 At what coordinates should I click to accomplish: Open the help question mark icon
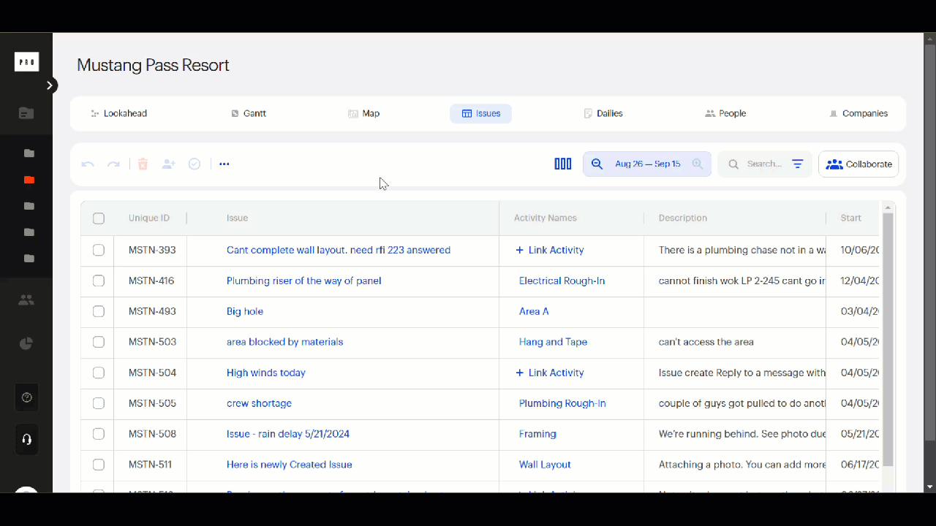(27, 397)
